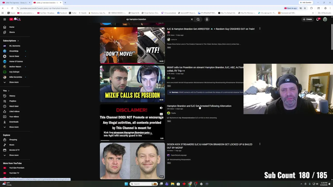The height and width of the screenshot is (187, 333).
Task: Open more options for DEGEN KICK STREAMERS video
Action: [x=260, y=144]
